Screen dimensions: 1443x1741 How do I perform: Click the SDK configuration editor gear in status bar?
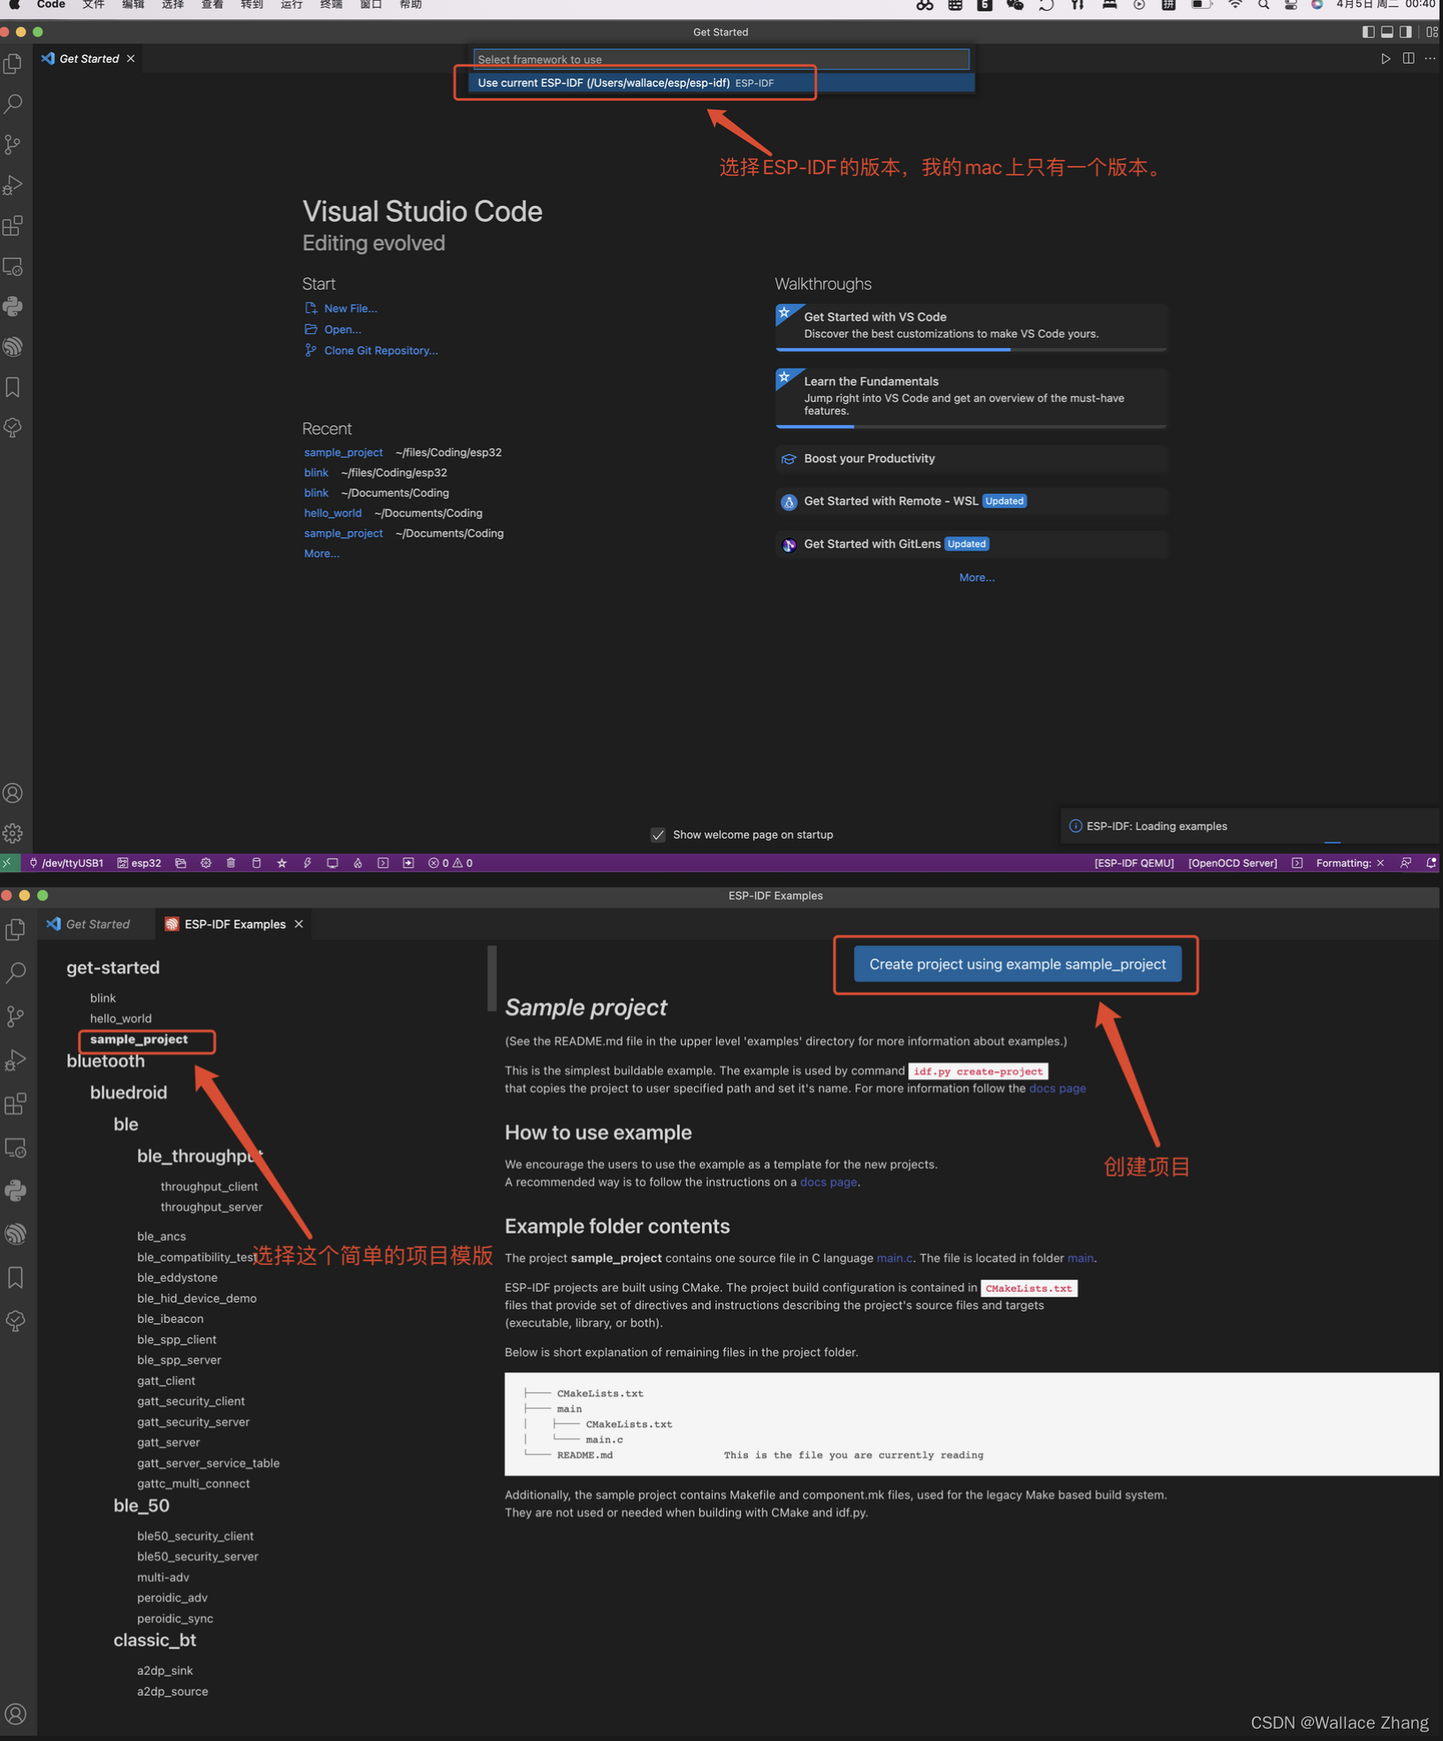(x=206, y=863)
